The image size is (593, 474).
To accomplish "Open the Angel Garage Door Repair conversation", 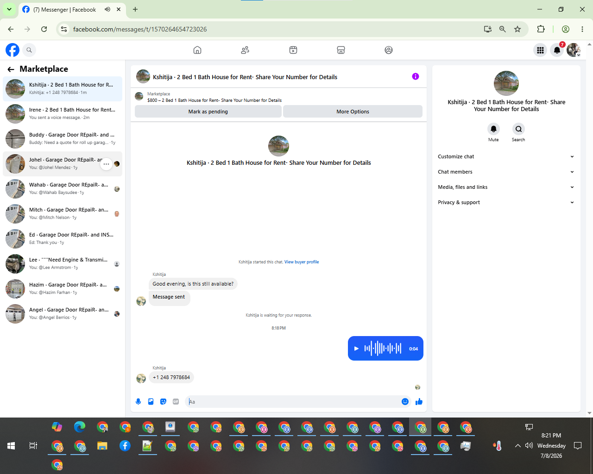I will pos(63,313).
